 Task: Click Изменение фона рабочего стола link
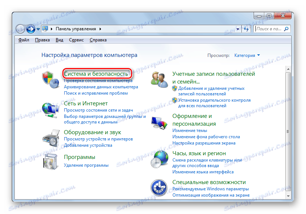[206, 137]
